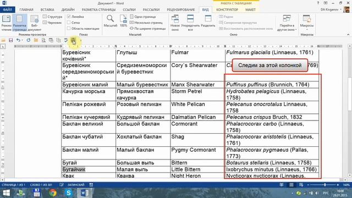Open the Zoom (Масштаб) dialog magnifier
352x198 pixels.
[x=110, y=21]
